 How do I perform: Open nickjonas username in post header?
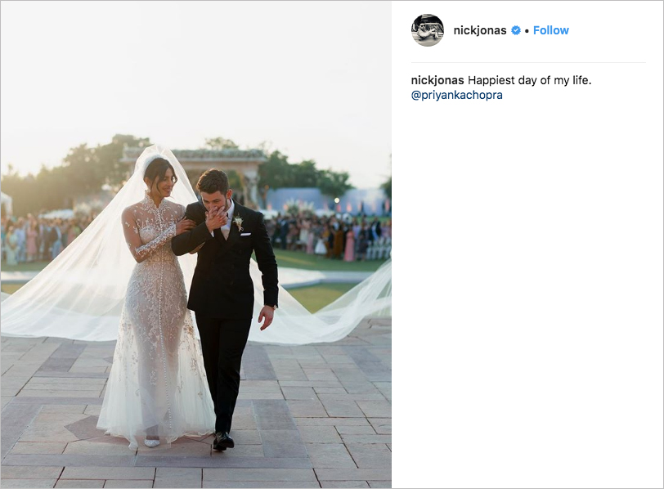pos(480,30)
